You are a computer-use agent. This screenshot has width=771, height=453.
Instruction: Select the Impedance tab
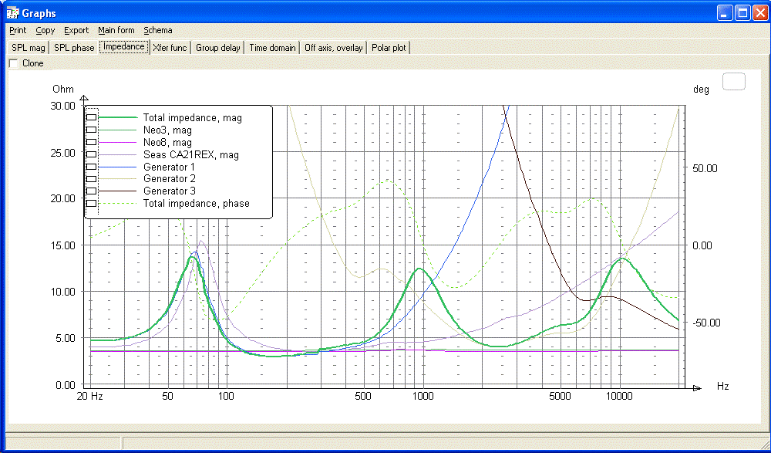point(124,47)
